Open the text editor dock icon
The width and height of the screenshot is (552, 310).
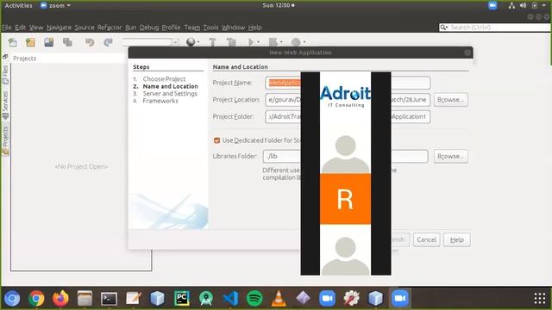click(134, 299)
